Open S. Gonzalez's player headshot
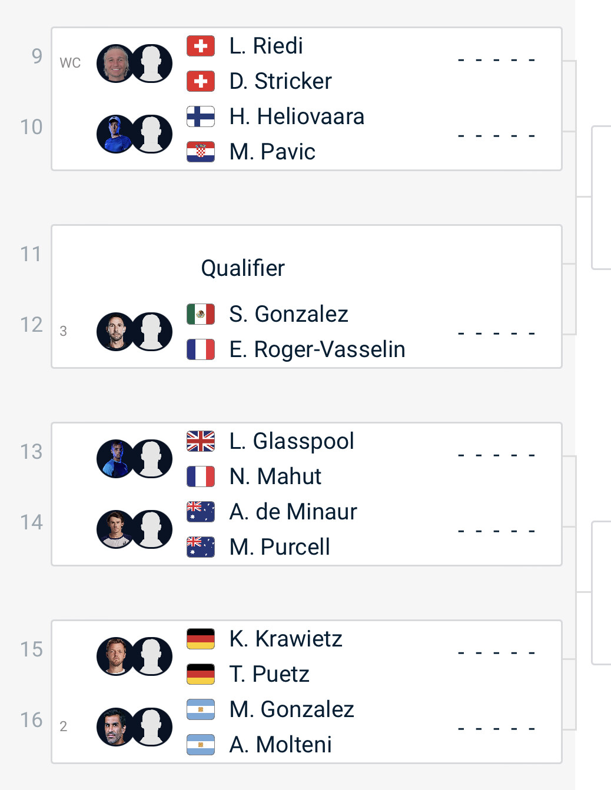This screenshot has height=790, width=611. coord(115,332)
